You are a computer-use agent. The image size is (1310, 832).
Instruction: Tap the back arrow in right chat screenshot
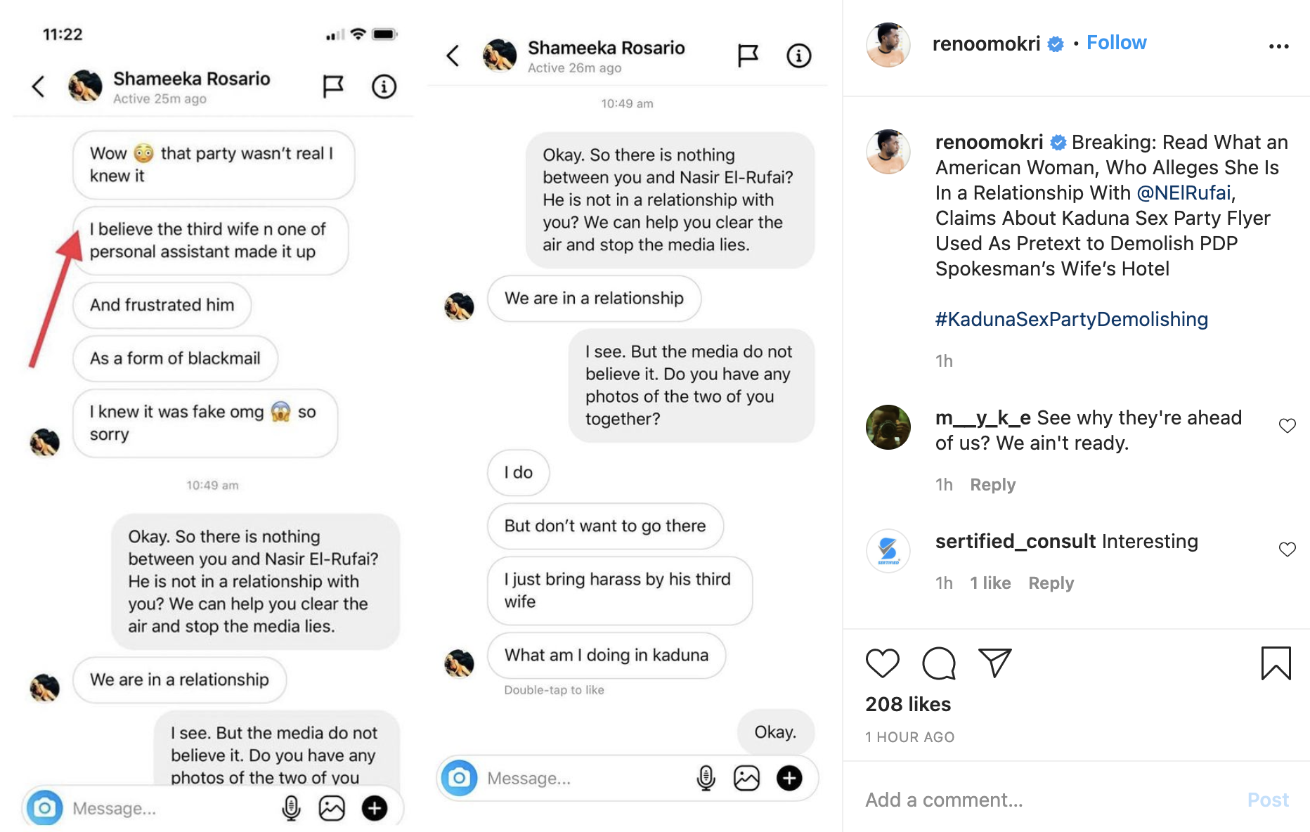tap(453, 56)
